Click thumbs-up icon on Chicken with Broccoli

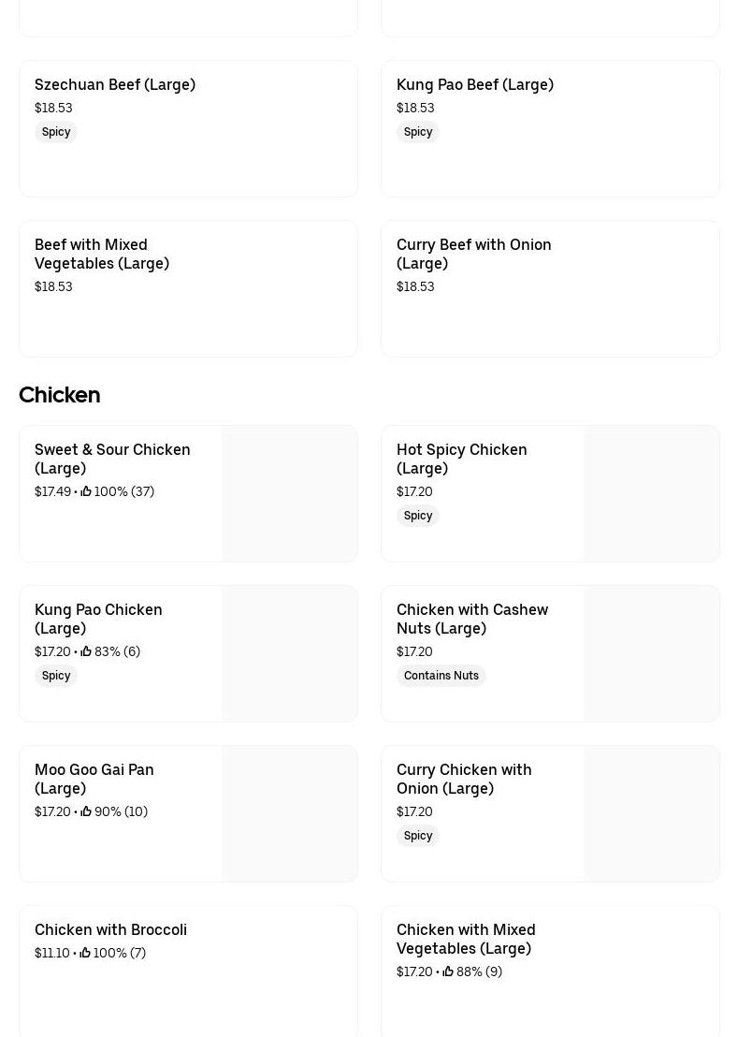(x=85, y=953)
